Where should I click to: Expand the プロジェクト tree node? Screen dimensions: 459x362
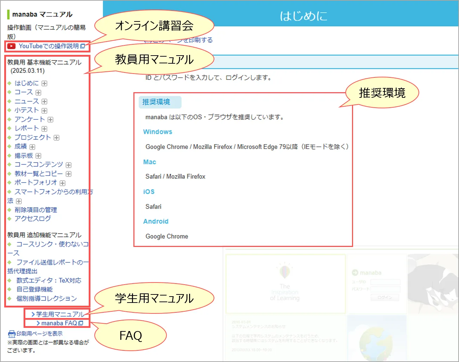(x=56, y=138)
